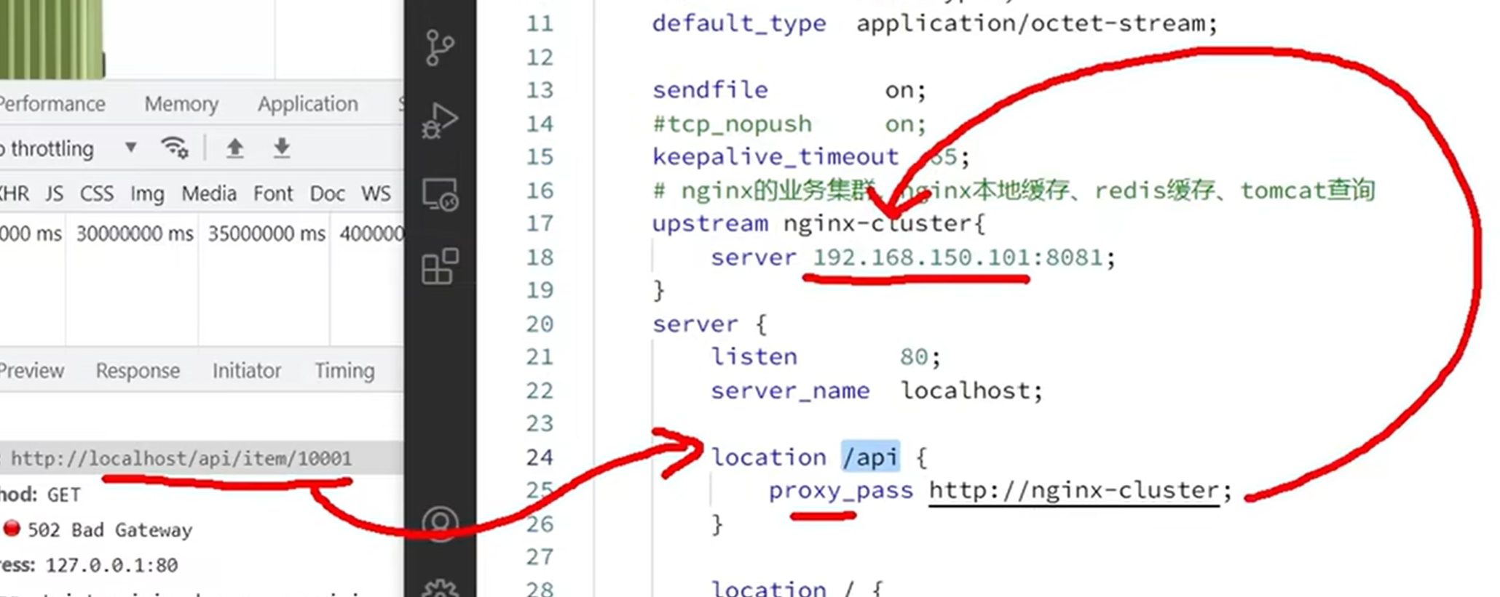The width and height of the screenshot is (1500, 597).
Task: Click the Import HAR upload arrow icon
Action: click(234, 148)
